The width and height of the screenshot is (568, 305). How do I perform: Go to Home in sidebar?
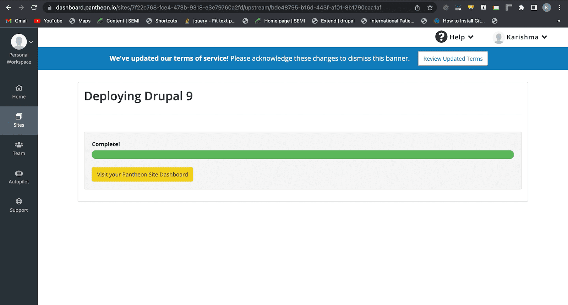19,92
